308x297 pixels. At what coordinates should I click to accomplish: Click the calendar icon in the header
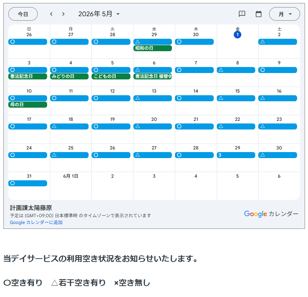(259, 14)
